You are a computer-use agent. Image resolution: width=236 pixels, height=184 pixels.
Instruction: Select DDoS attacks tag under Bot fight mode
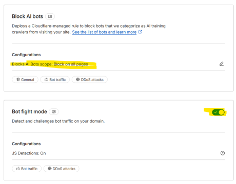tap(62, 169)
